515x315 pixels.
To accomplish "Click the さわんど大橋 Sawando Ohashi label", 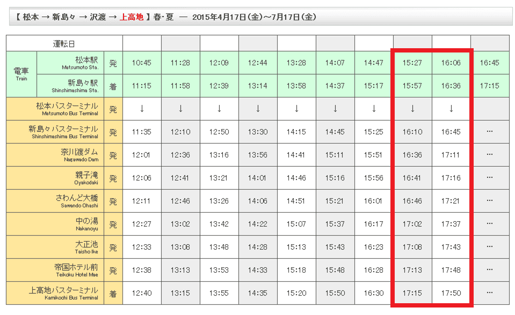I will coord(55,201).
